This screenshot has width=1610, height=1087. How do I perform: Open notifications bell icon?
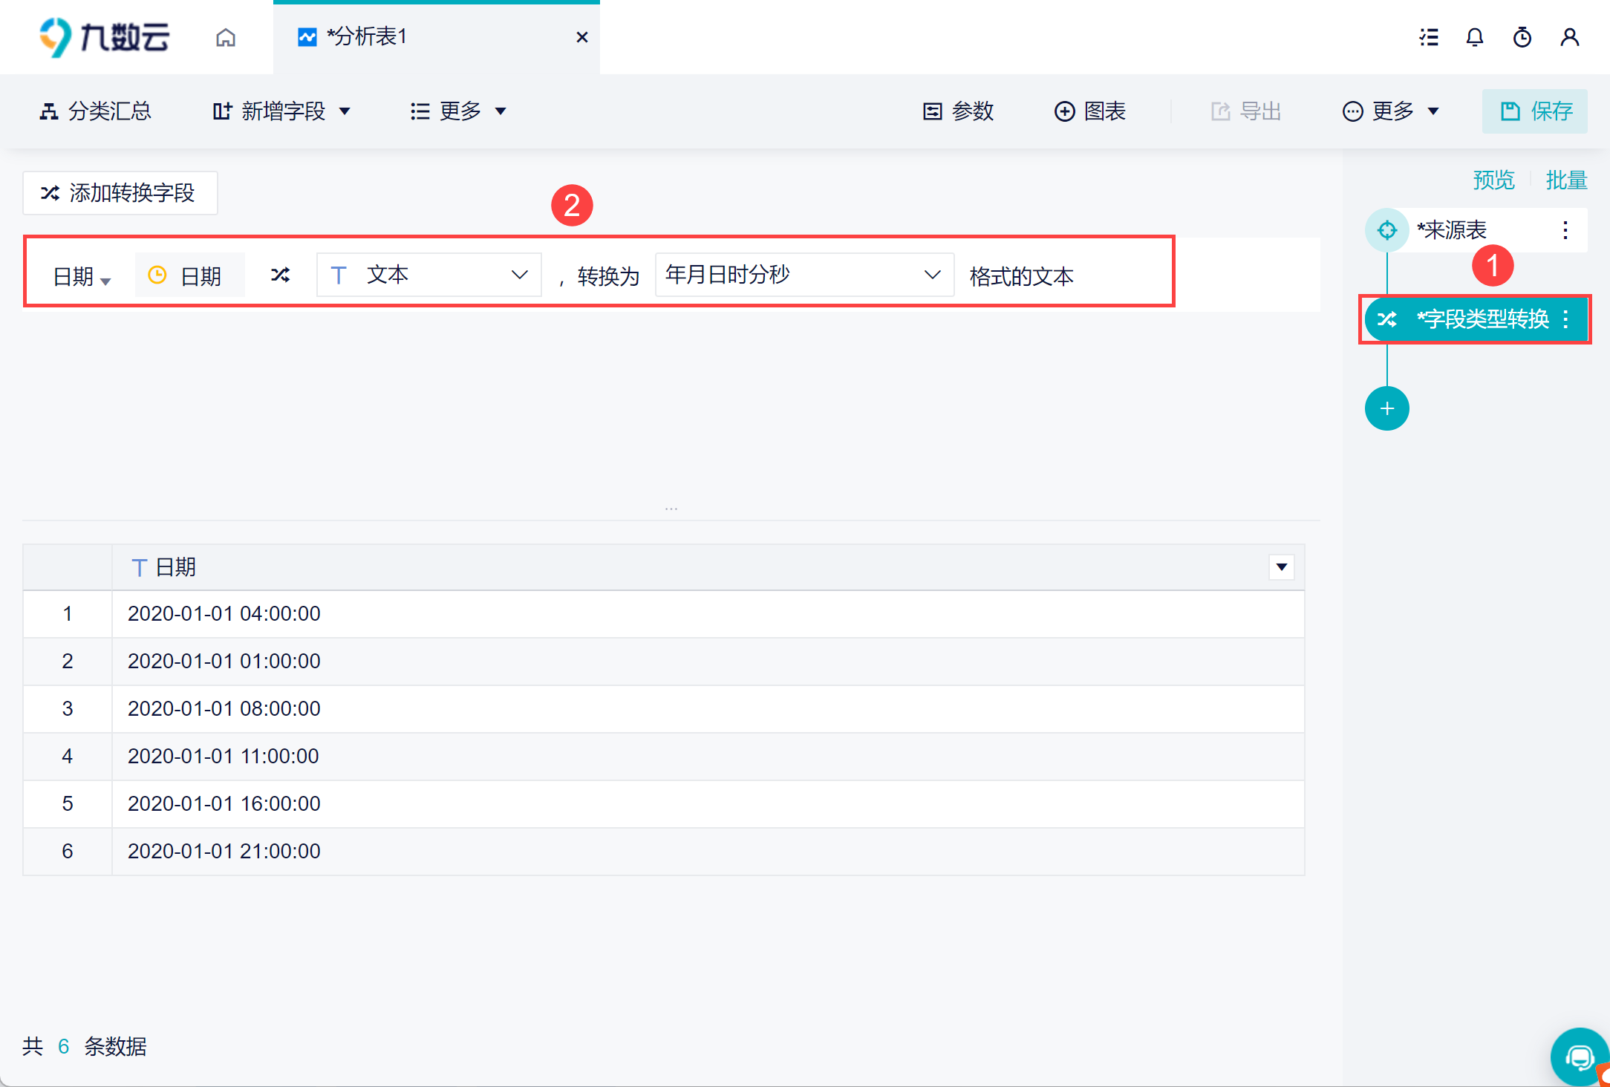1475,37
